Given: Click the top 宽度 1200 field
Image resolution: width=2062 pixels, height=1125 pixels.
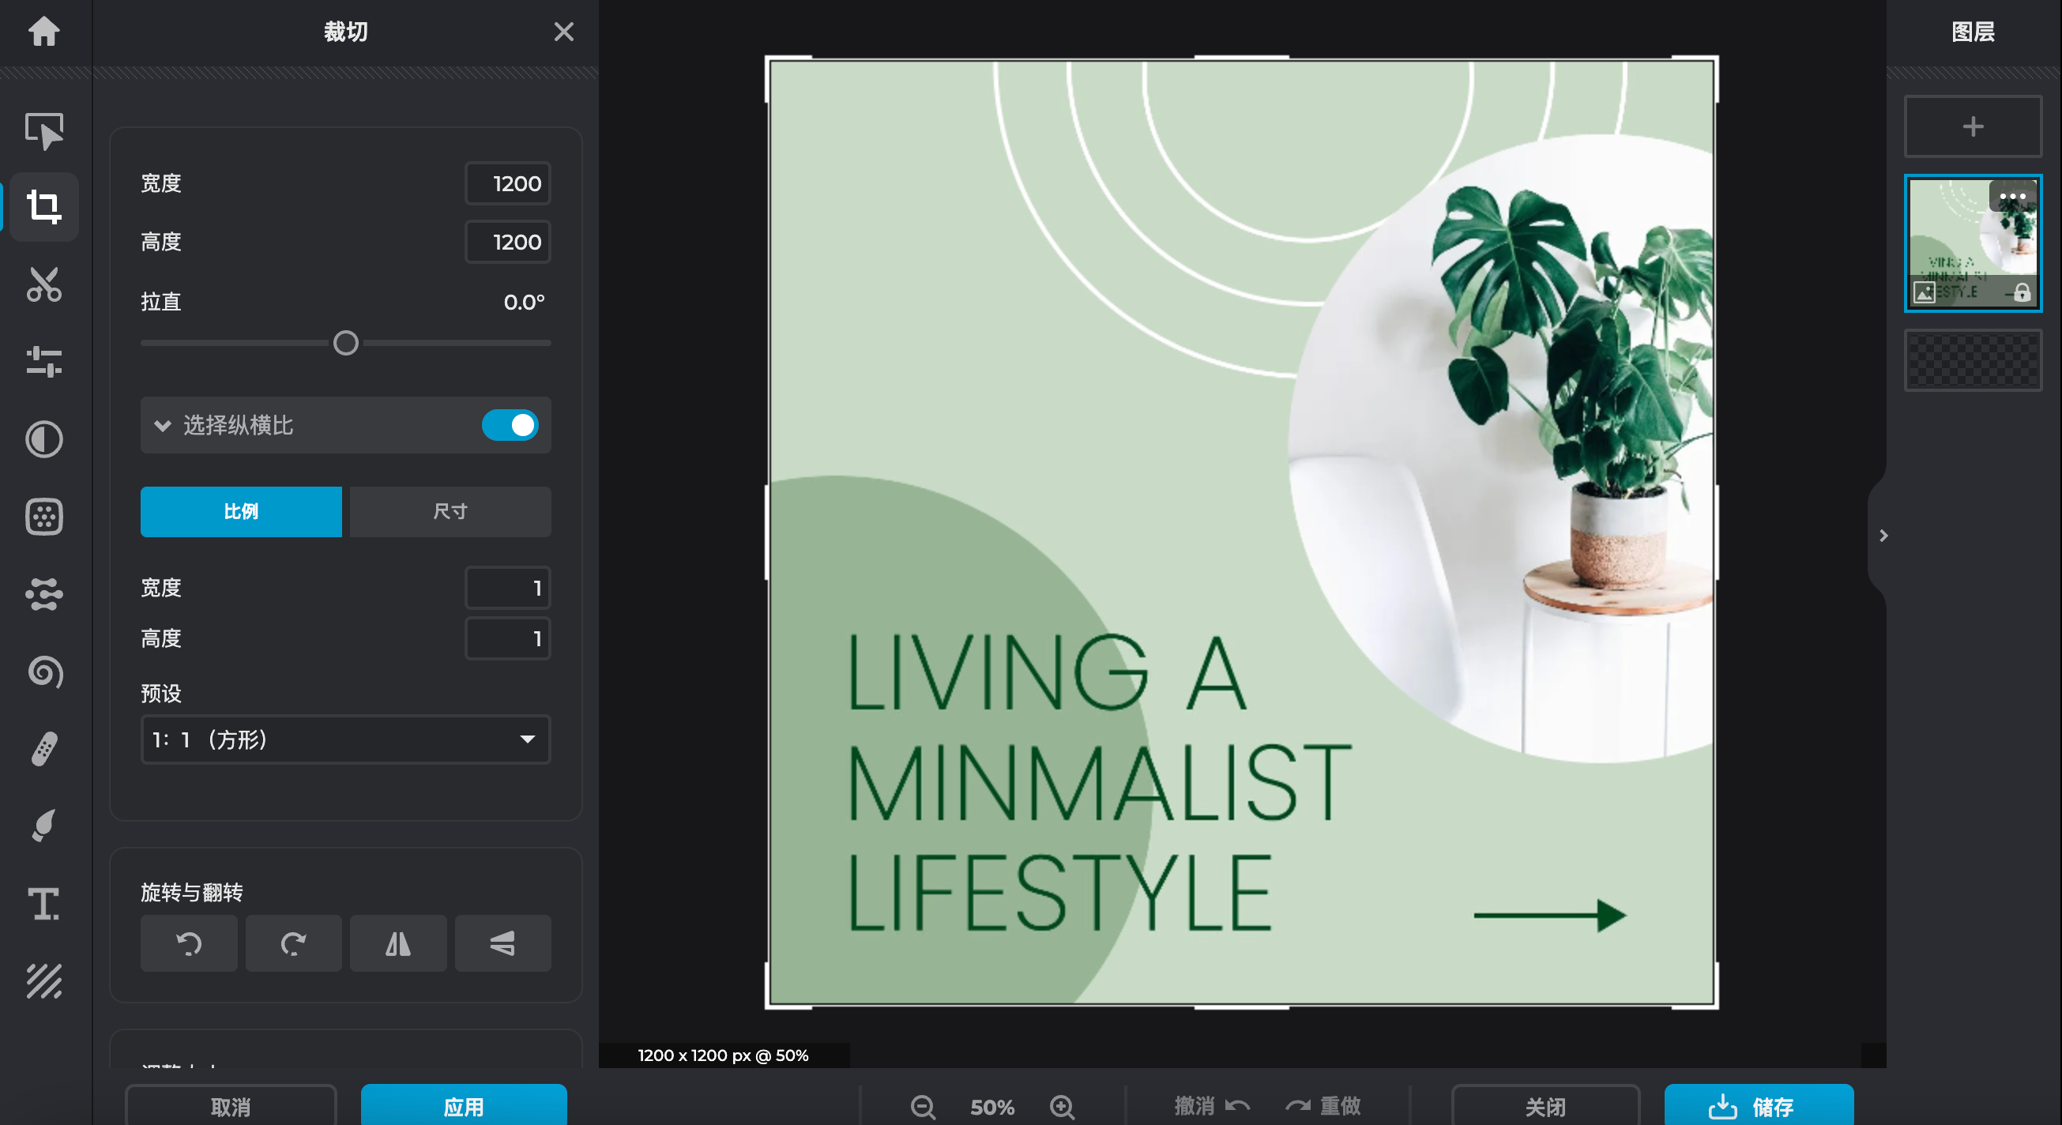Looking at the screenshot, I should pos(507,183).
